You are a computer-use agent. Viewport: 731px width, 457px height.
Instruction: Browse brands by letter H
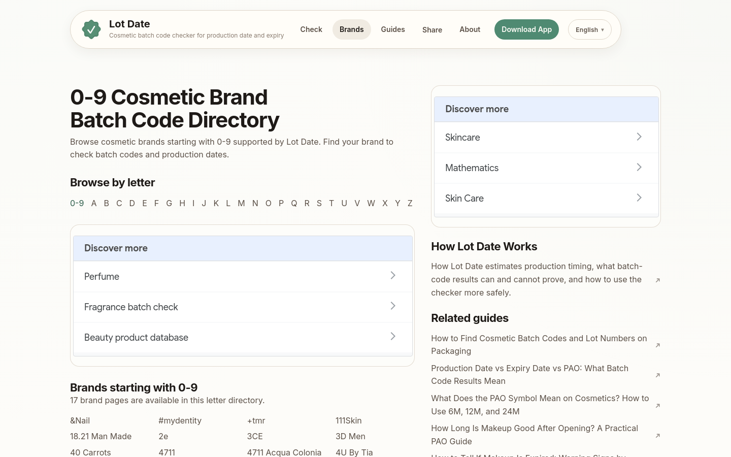[x=182, y=203]
